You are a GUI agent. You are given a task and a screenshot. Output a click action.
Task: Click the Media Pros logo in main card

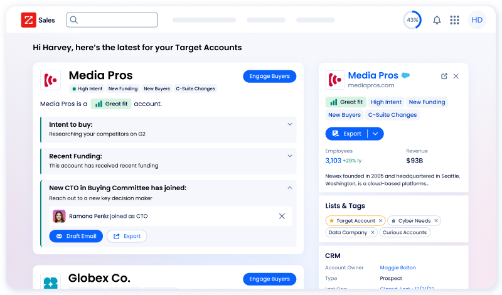point(50,80)
